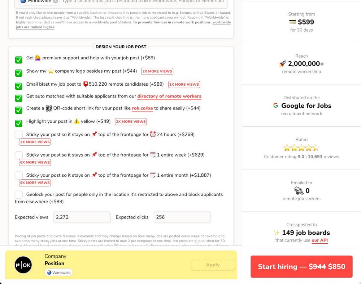Click the Apply button in preview bar

point(213,265)
